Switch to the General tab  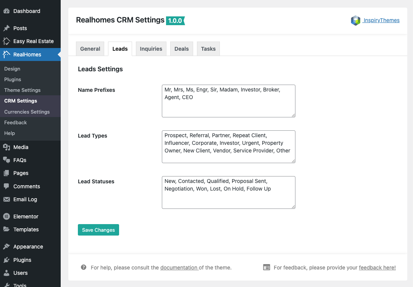coord(90,49)
